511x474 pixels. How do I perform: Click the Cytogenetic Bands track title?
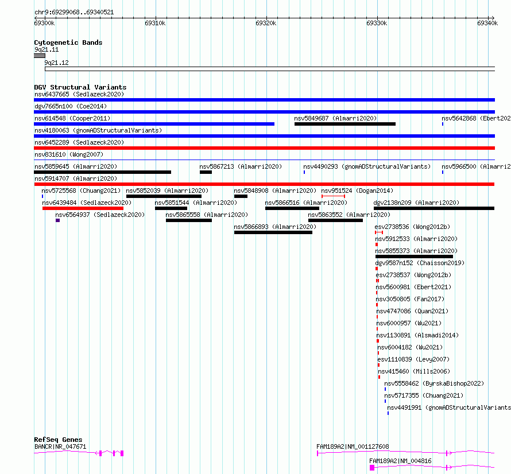point(68,42)
